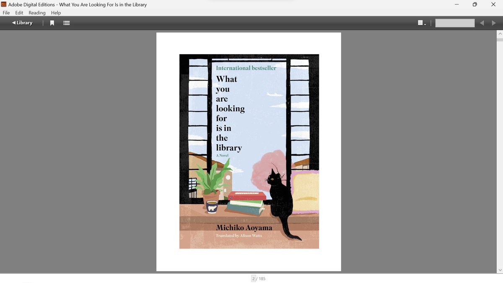Click the search text field
This screenshot has height=283, width=503.
455,23
